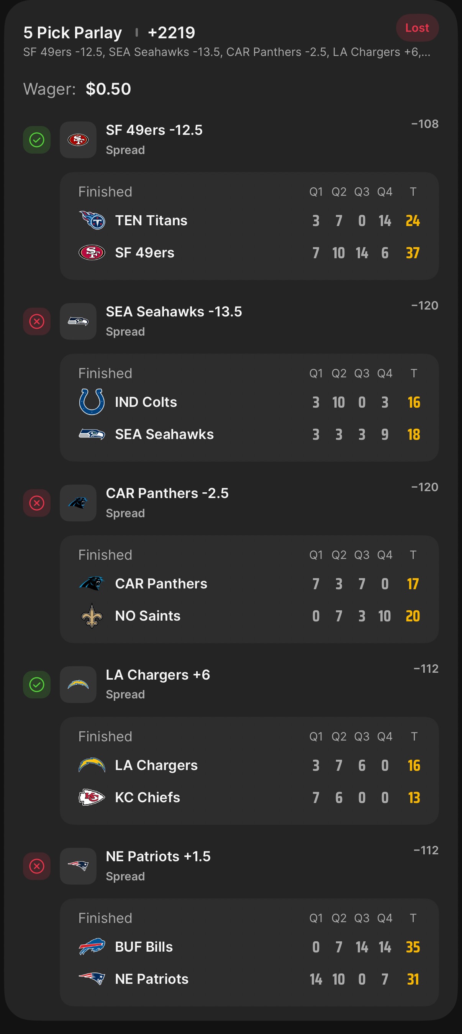This screenshot has width=462, height=1034.
Task: Click the 5 Pick Parlay title
Action: coord(73,33)
